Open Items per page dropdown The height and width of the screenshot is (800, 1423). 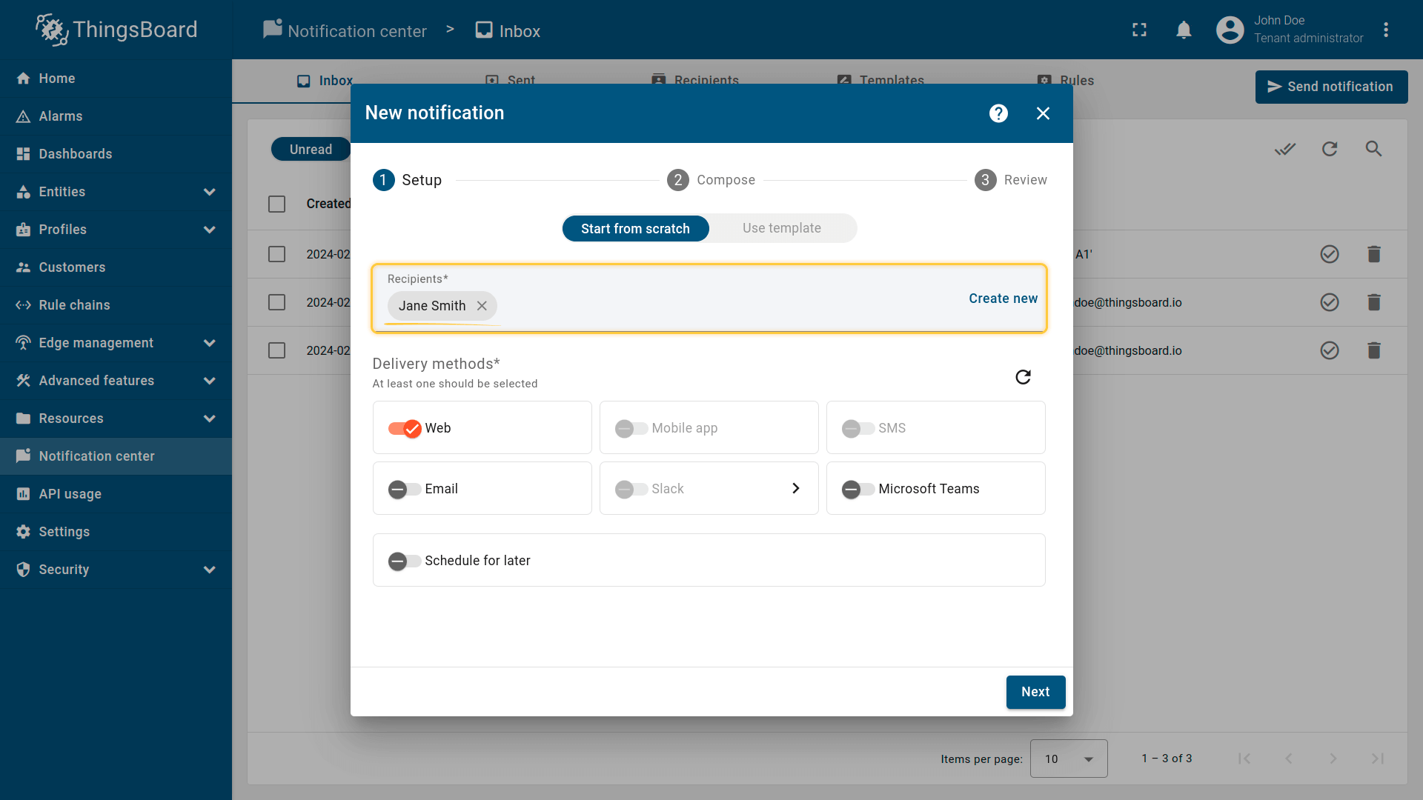point(1068,759)
